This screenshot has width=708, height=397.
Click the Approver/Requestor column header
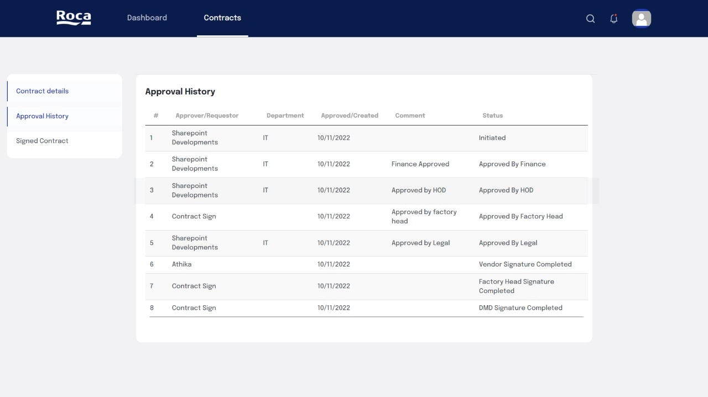[x=207, y=115]
